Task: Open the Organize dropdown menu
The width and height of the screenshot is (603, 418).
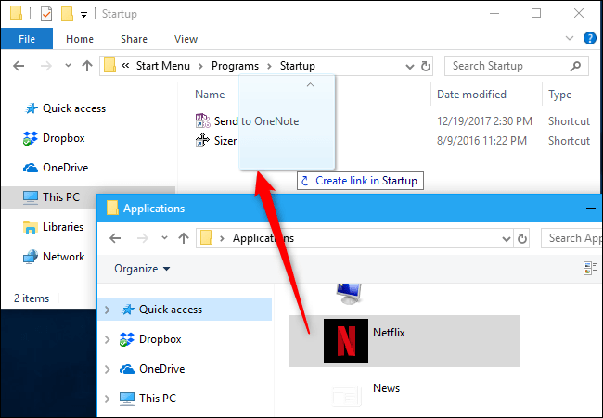Action: 142,269
